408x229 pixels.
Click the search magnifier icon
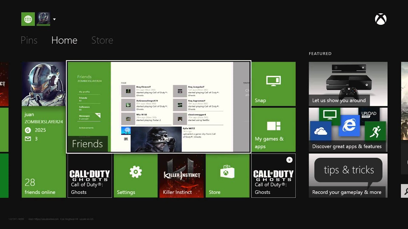(x=405, y=191)
